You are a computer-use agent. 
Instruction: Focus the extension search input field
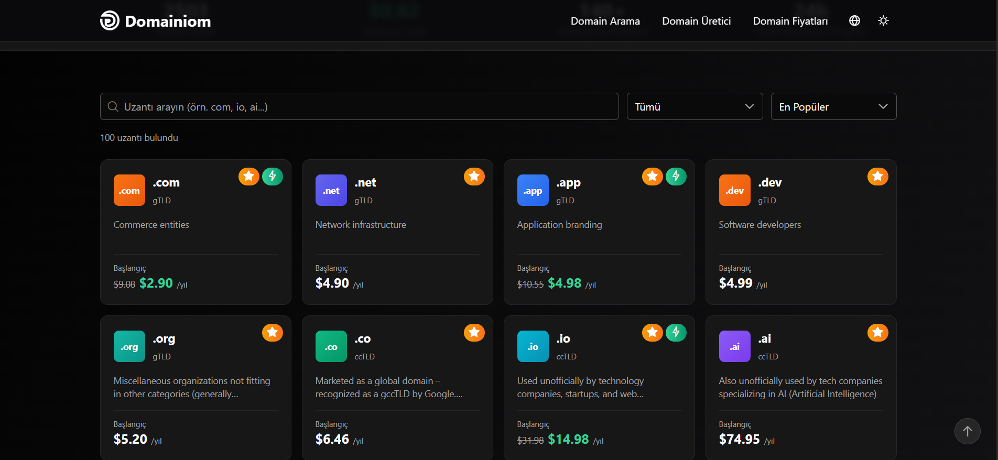pyautogui.click(x=360, y=106)
